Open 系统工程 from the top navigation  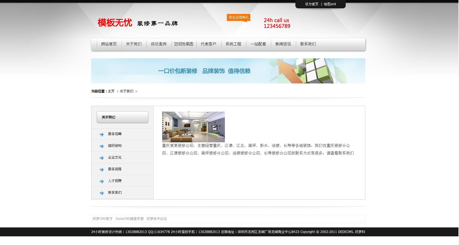[233, 44]
